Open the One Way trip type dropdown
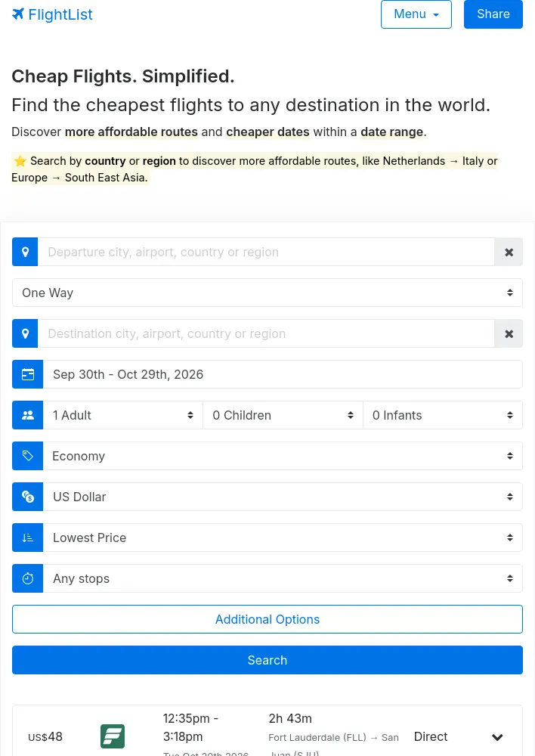The image size is (535, 756). (267, 293)
